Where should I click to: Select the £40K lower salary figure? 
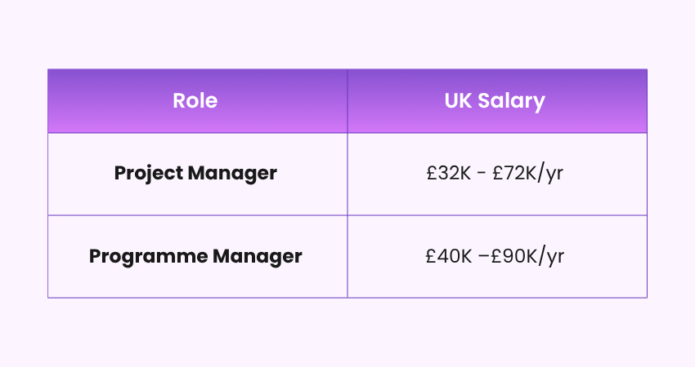(x=447, y=256)
